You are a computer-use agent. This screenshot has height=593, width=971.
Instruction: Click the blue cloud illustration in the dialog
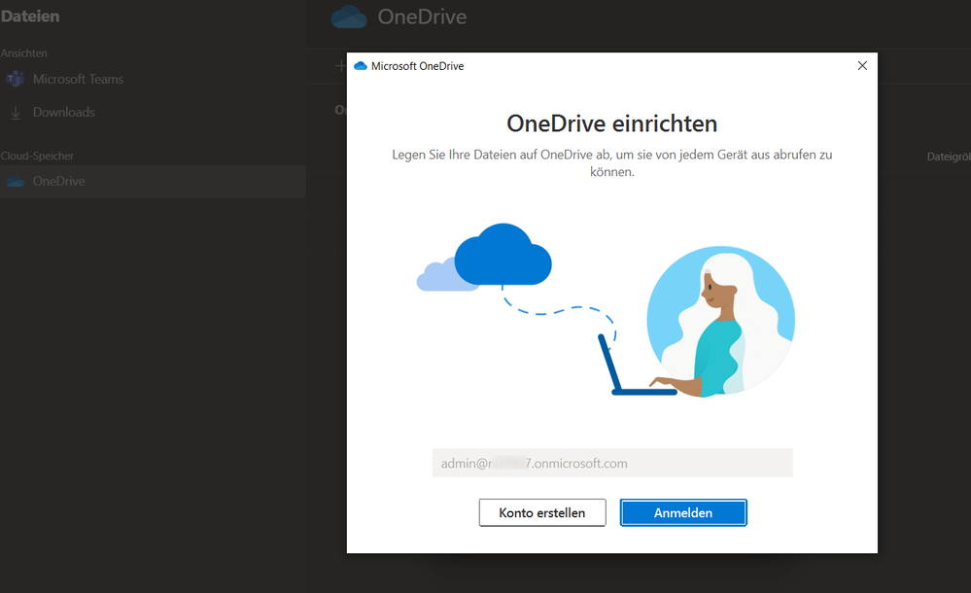(x=502, y=257)
